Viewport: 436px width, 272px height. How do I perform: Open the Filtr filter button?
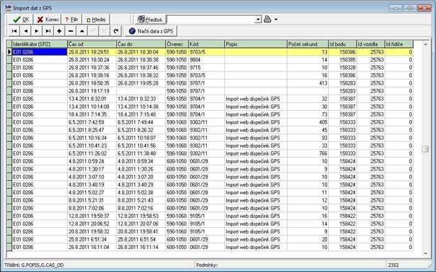pyautogui.click(x=72, y=19)
